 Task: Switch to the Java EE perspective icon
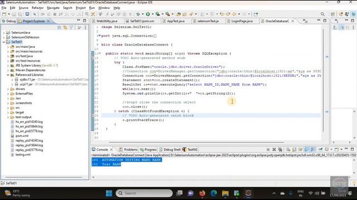[341, 14]
